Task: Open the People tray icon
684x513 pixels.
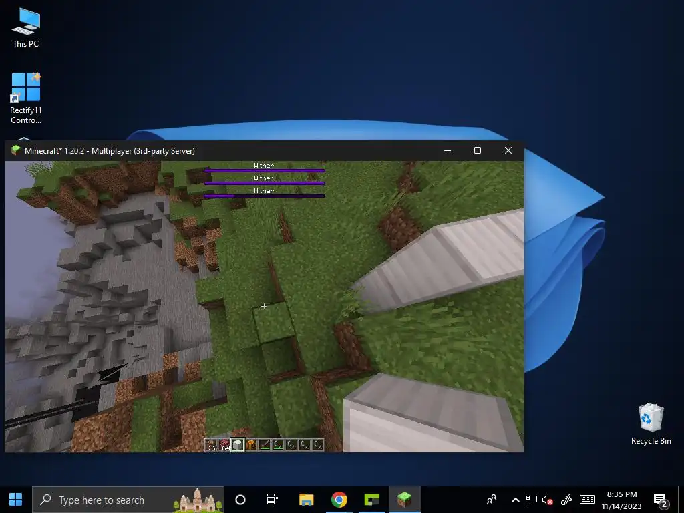Action: pyautogui.click(x=492, y=500)
